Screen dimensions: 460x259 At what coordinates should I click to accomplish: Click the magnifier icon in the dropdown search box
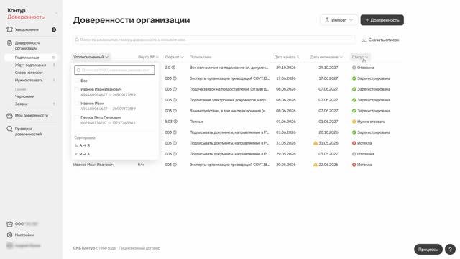(x=78, y=71)
